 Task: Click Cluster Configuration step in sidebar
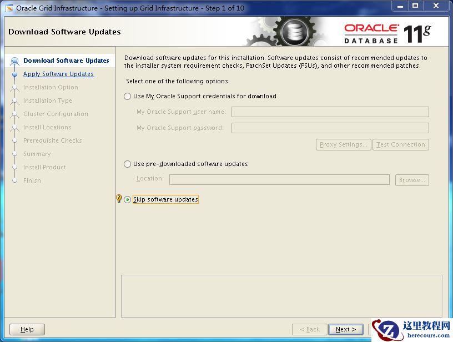pos(56,114)
